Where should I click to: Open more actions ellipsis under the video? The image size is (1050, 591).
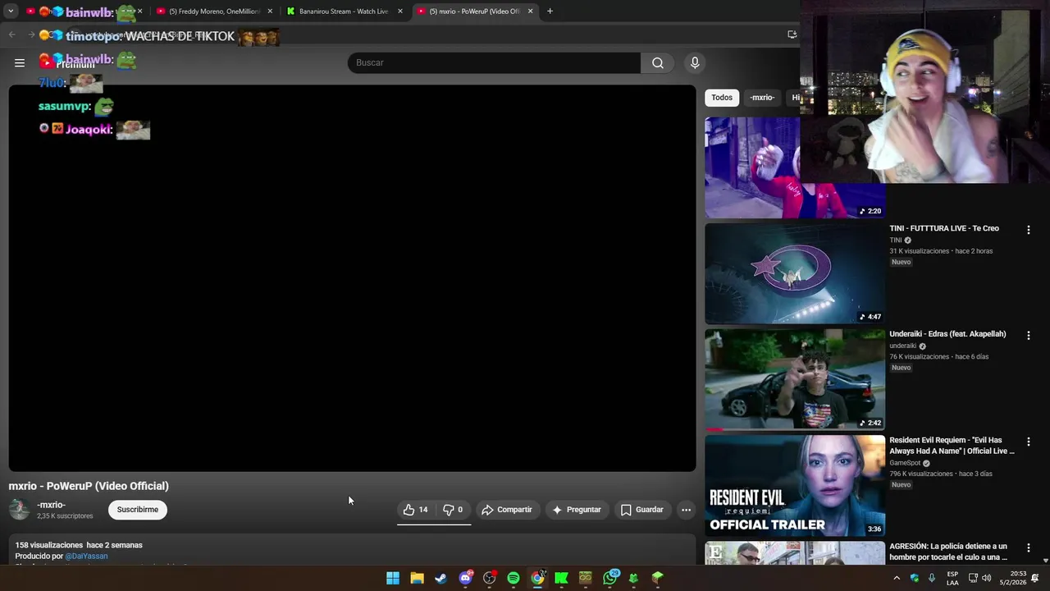click(x=686, y=510)
